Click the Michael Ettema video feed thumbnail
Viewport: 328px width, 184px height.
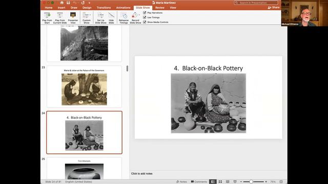304,13
